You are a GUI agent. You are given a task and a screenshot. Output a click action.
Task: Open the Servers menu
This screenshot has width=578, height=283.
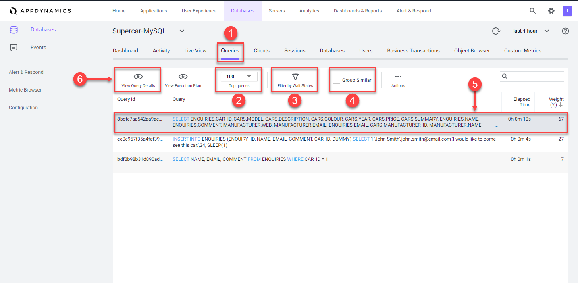[x=277, y=11]
